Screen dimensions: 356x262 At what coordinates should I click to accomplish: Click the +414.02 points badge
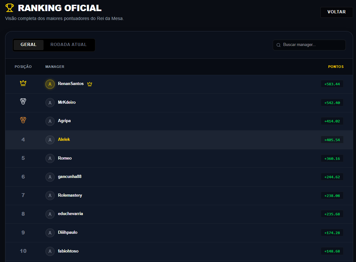coord(332,121)
